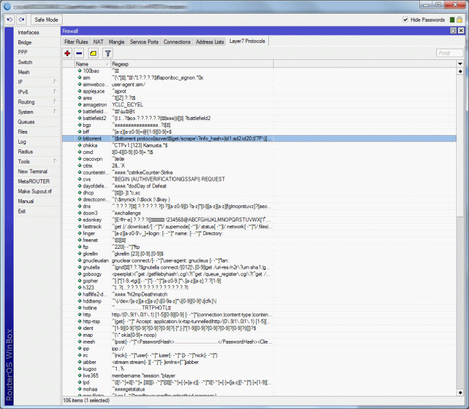This screenshot has width=469, height=409.
Task: Expand the IPv6 submenu
Action: tap(55, 91)
